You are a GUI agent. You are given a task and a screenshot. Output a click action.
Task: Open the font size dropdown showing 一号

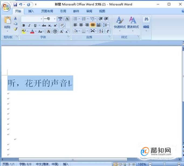pos(54,19)
